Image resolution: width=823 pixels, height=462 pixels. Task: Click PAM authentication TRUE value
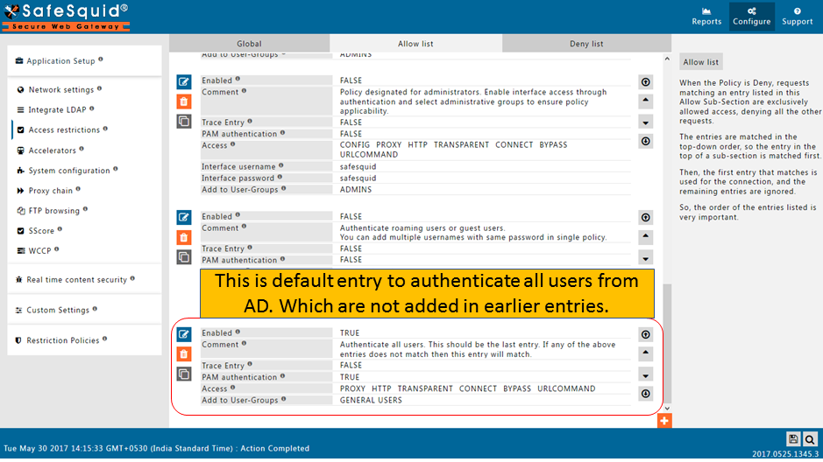350,377
